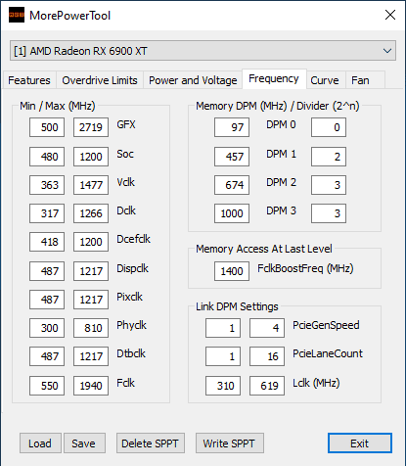Image resolution: width=406 pixels, height=466 pixels.
Task: Close the MorePowerTool window
Action: click(x=390, y=15)
